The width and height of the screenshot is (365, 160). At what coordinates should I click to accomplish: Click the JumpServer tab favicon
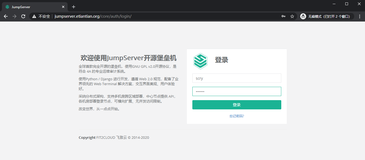click(x=7, y=7)
